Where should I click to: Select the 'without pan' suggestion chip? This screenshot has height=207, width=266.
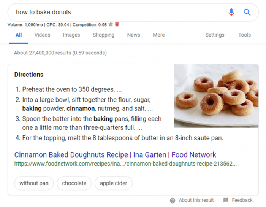coord(34,183)
